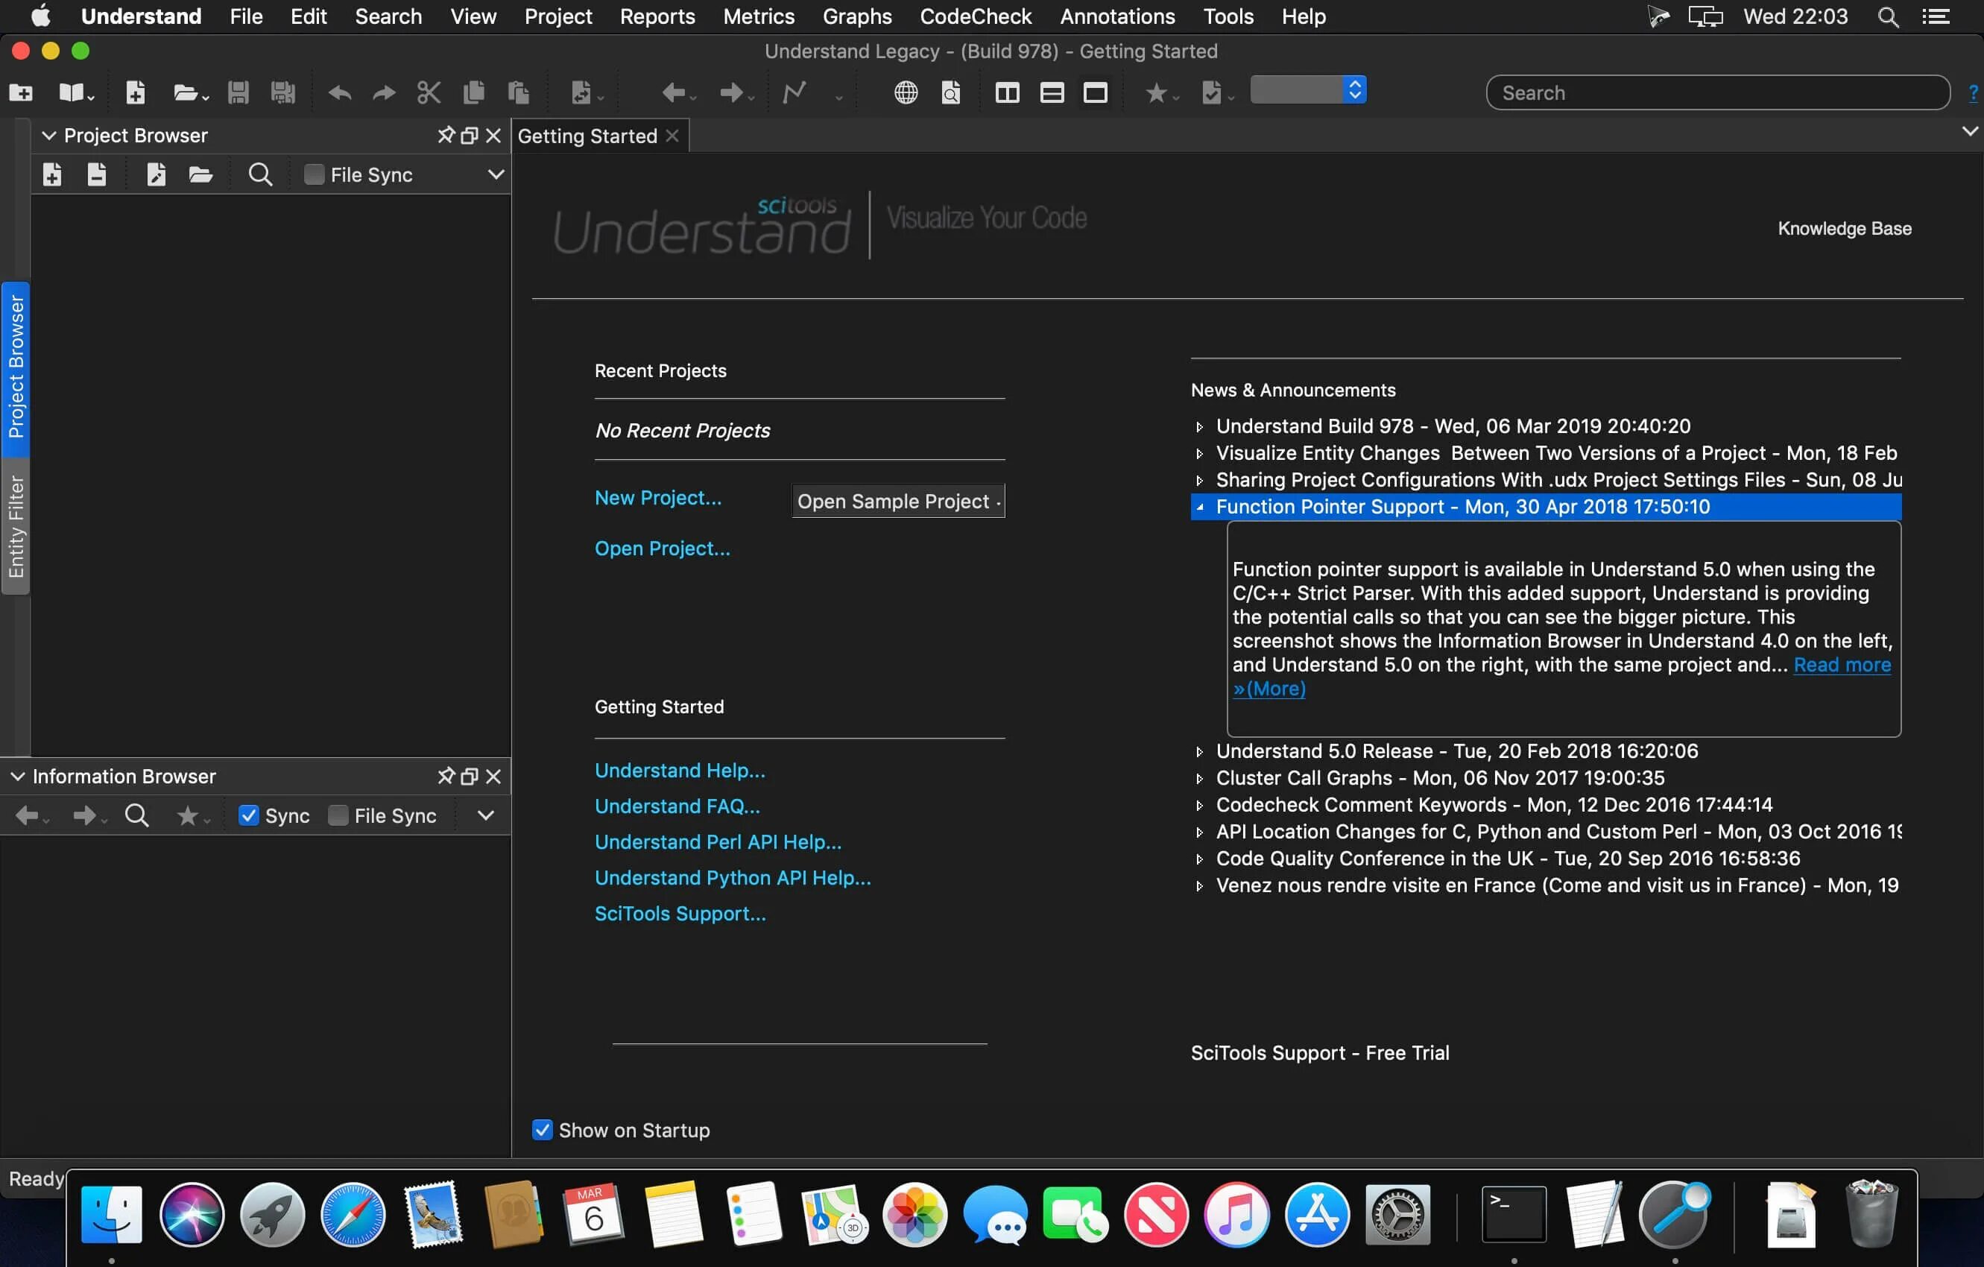
Task: Open the CodeCheck menu
Action: click(x=975, y=16)
